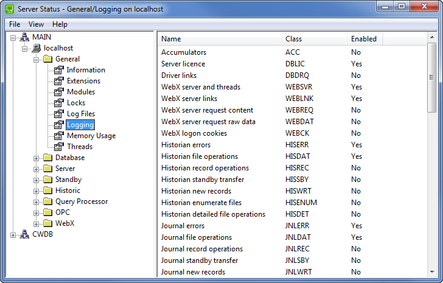
Task: Select the Query Processor folder
Action: (81, 201)
